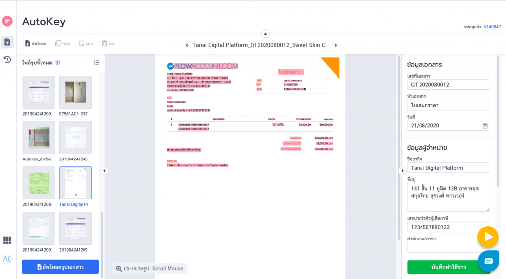This screenshot has width=506, height=279.
Task: Open the apps grid icon
Action: (x=7, y=240)
